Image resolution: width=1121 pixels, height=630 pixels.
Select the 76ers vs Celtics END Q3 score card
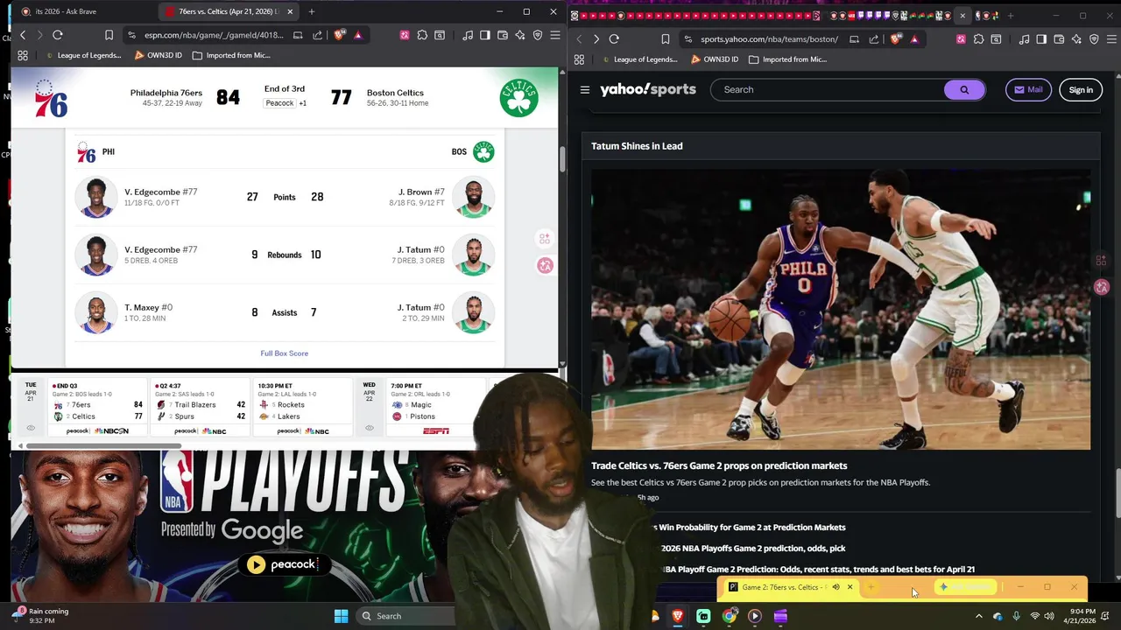click(x=96, y=408)
